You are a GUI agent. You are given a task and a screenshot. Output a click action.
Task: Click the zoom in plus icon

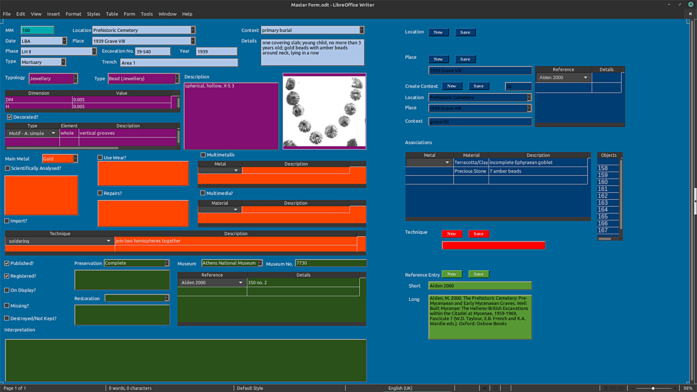pyautogui.click(x=675, y=388)
